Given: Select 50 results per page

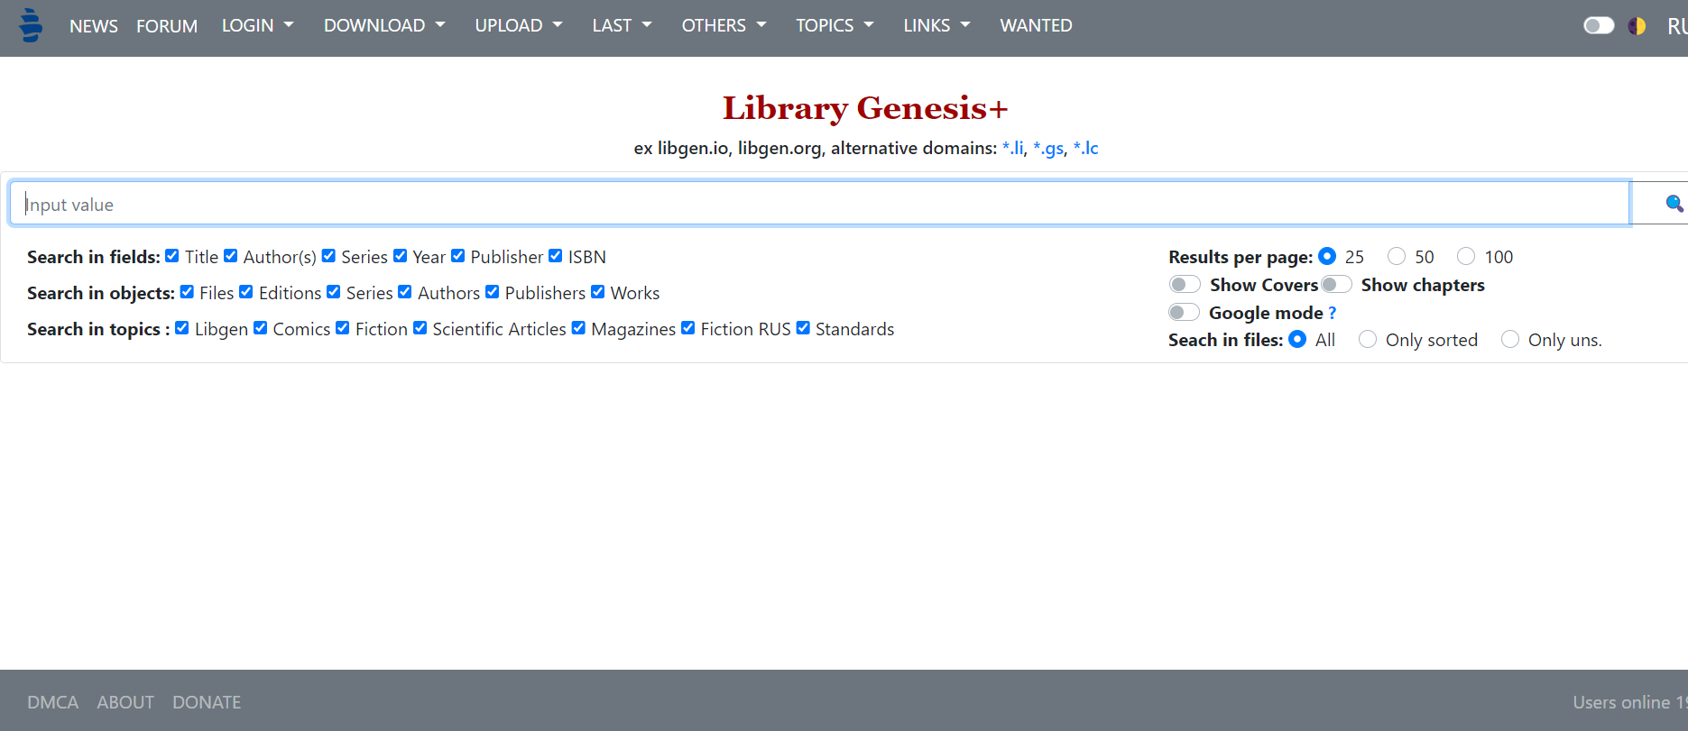Looking at the screenshot, I should tap(1397, 257).
